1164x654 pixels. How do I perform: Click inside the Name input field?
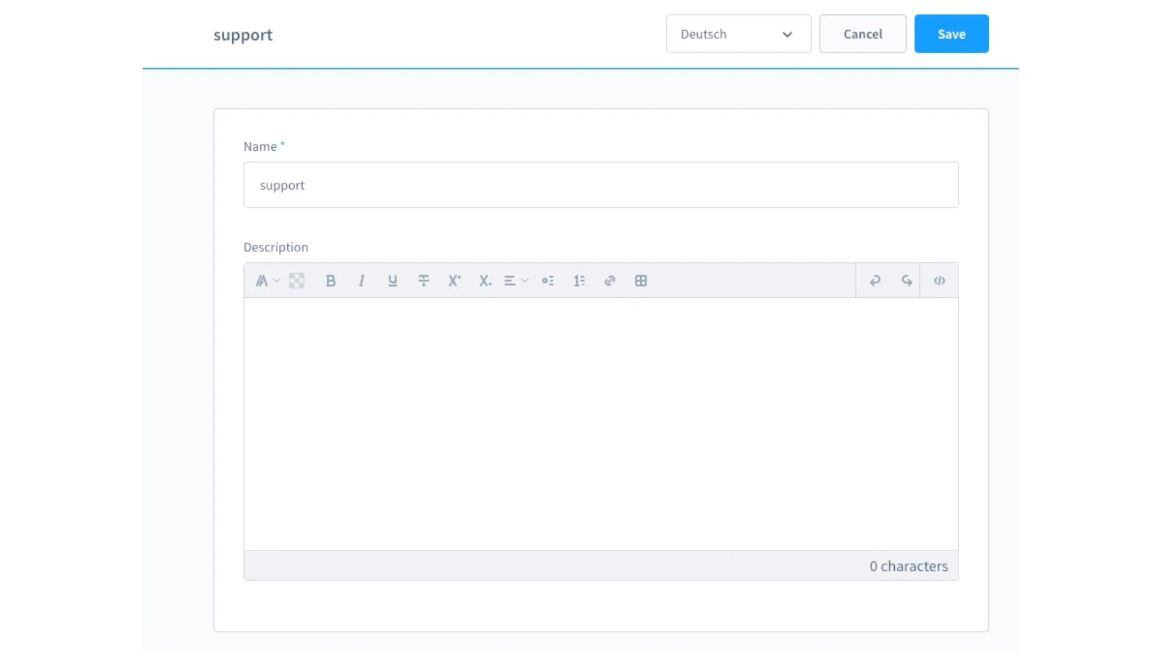point(601,185)
